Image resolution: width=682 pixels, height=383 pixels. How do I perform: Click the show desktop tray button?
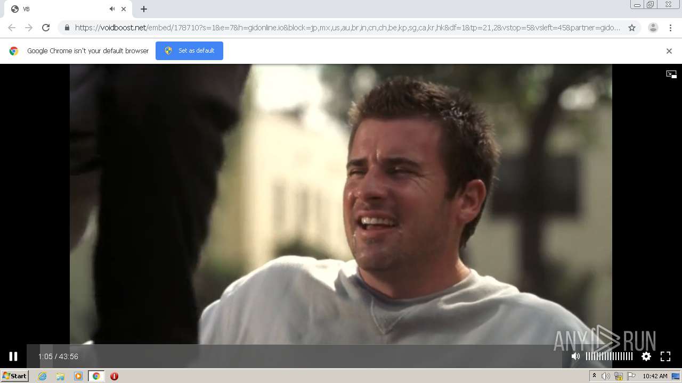[x=676, y=376]
